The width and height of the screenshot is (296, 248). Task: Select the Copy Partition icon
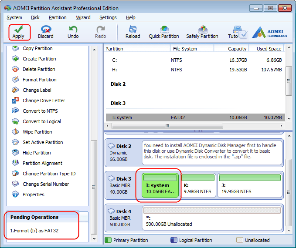pyautogui.click(x=15, y=48)
